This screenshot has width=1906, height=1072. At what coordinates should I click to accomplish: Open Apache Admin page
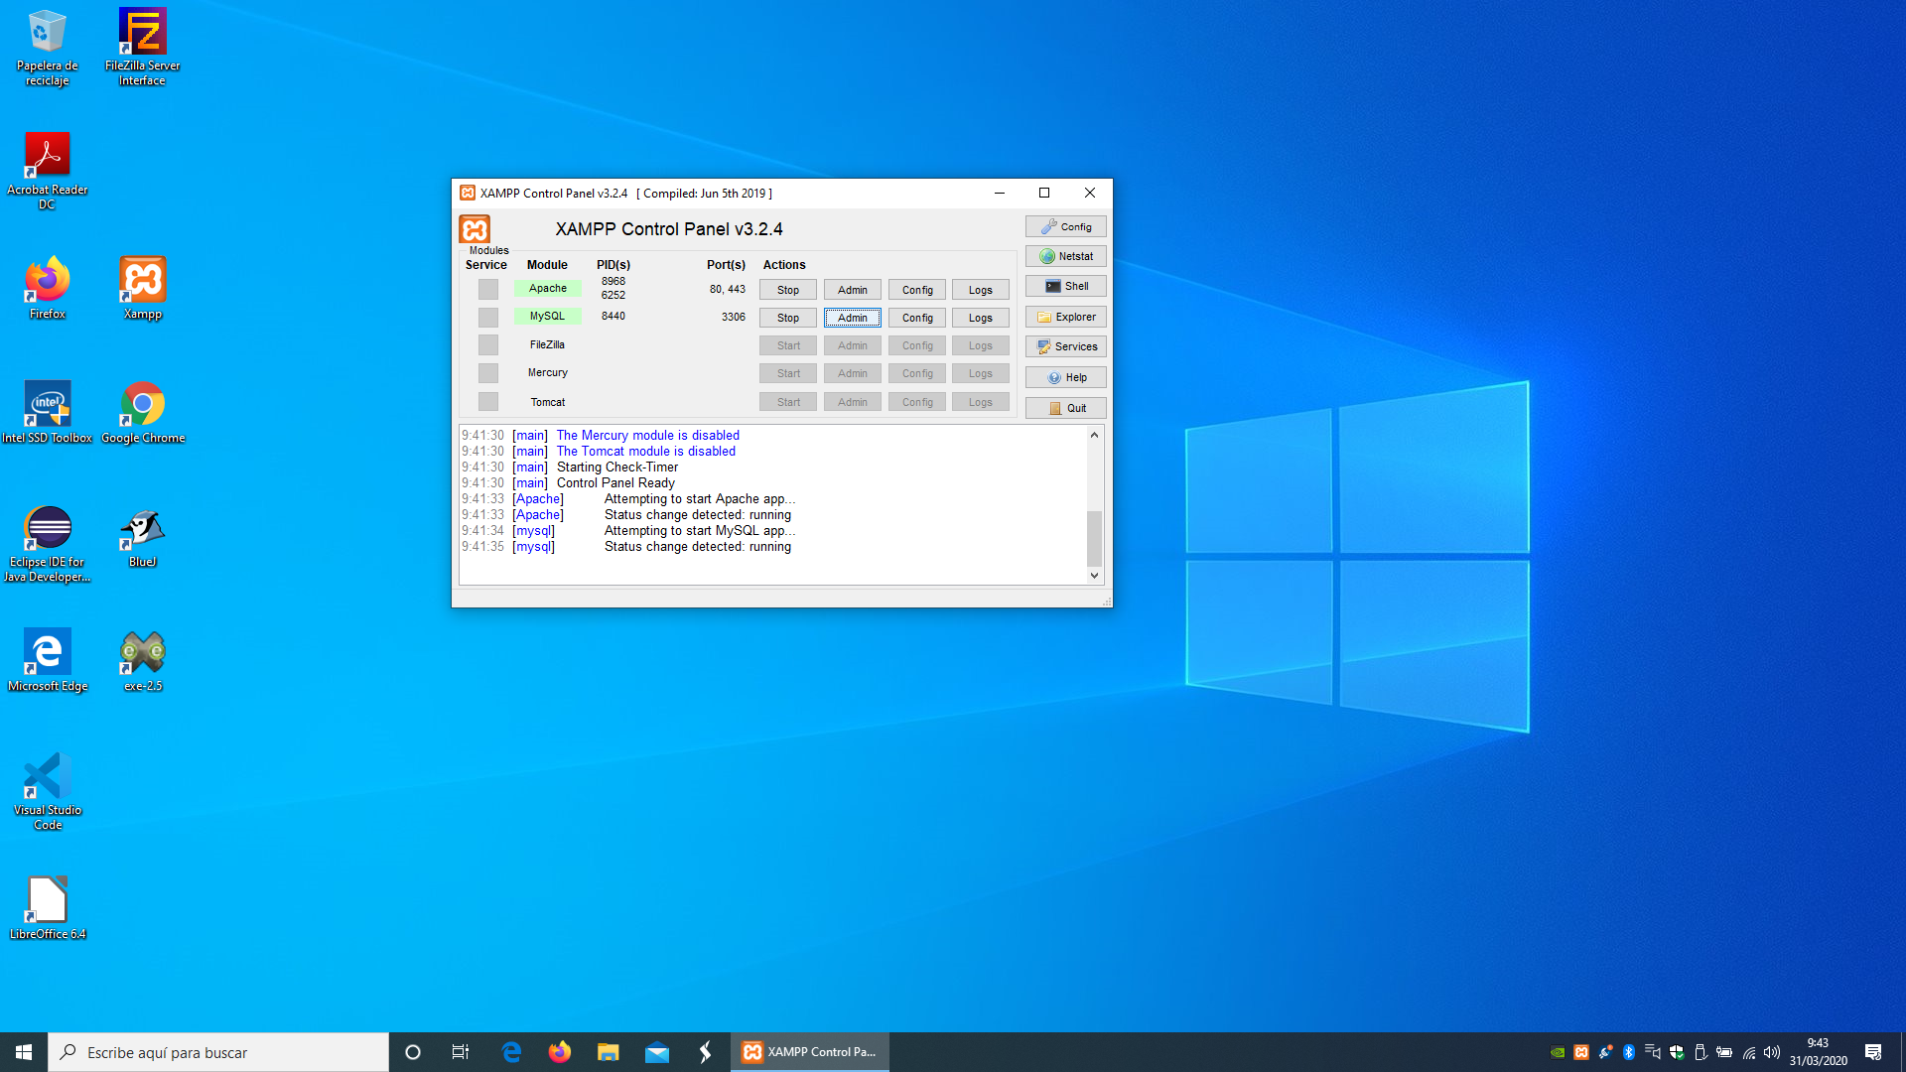click(x=853, y=290)
